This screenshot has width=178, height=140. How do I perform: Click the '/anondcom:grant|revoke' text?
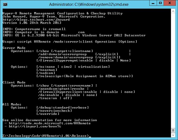pyautogui.click(x=61, y=89)
